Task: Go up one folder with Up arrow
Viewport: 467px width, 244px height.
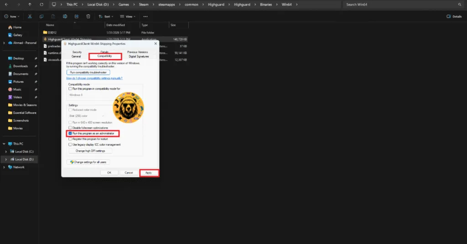Action: click(30, 5)
